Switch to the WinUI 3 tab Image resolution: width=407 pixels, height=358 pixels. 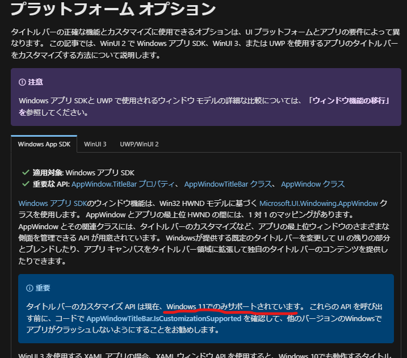95,144
